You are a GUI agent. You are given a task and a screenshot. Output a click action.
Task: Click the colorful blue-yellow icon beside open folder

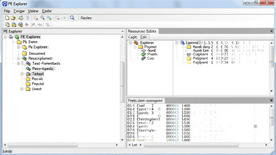(x=21, y=18)
